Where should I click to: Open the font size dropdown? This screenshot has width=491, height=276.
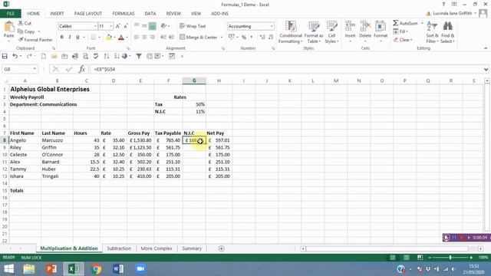(x=110, y=26)
